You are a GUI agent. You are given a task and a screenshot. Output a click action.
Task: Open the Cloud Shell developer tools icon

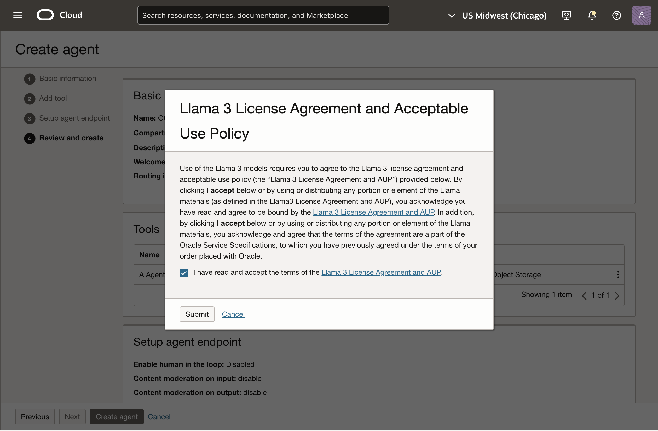click(566, 15)
